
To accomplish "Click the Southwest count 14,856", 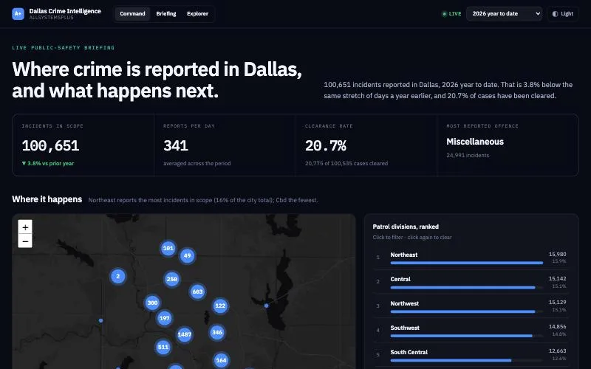I will [x=558, y=327].
